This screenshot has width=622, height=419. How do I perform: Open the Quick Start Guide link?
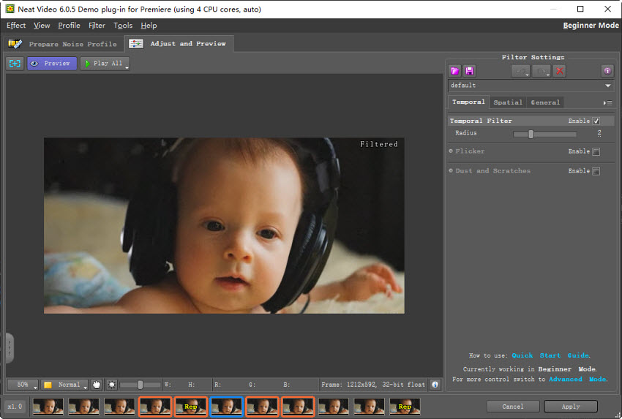pos(550,355)
